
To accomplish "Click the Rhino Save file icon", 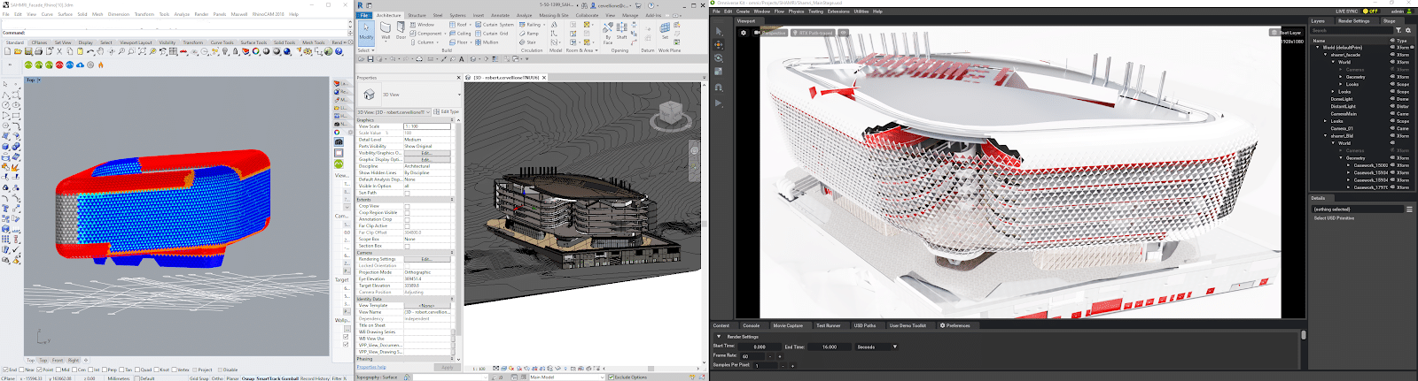I will 27,51.
